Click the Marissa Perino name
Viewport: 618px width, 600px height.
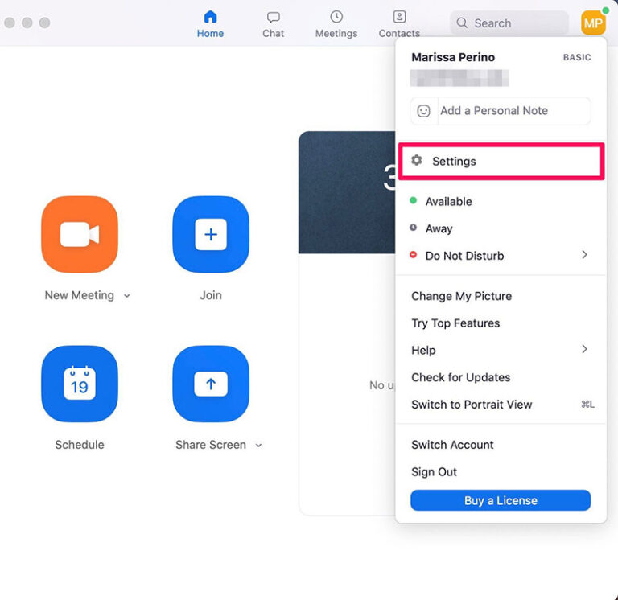coord(453,58)
